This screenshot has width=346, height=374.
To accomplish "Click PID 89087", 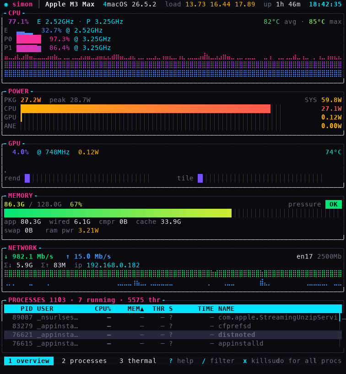I will tap(22, 318).
